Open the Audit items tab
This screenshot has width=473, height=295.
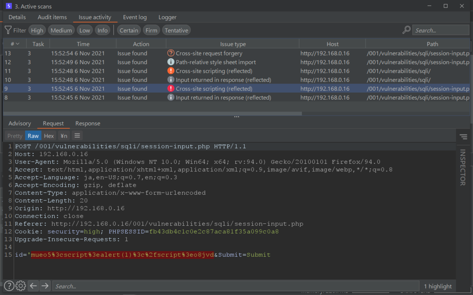[x=52, y=17]
